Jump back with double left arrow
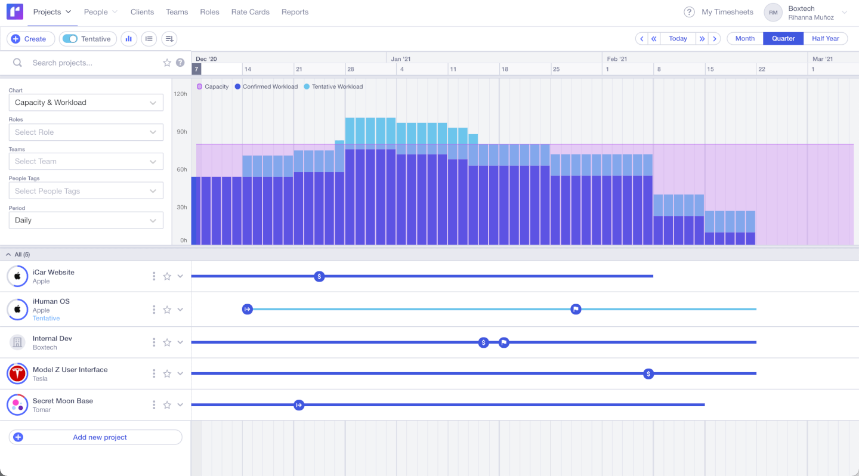Screen dimensions: 859x476 [654, 39]
